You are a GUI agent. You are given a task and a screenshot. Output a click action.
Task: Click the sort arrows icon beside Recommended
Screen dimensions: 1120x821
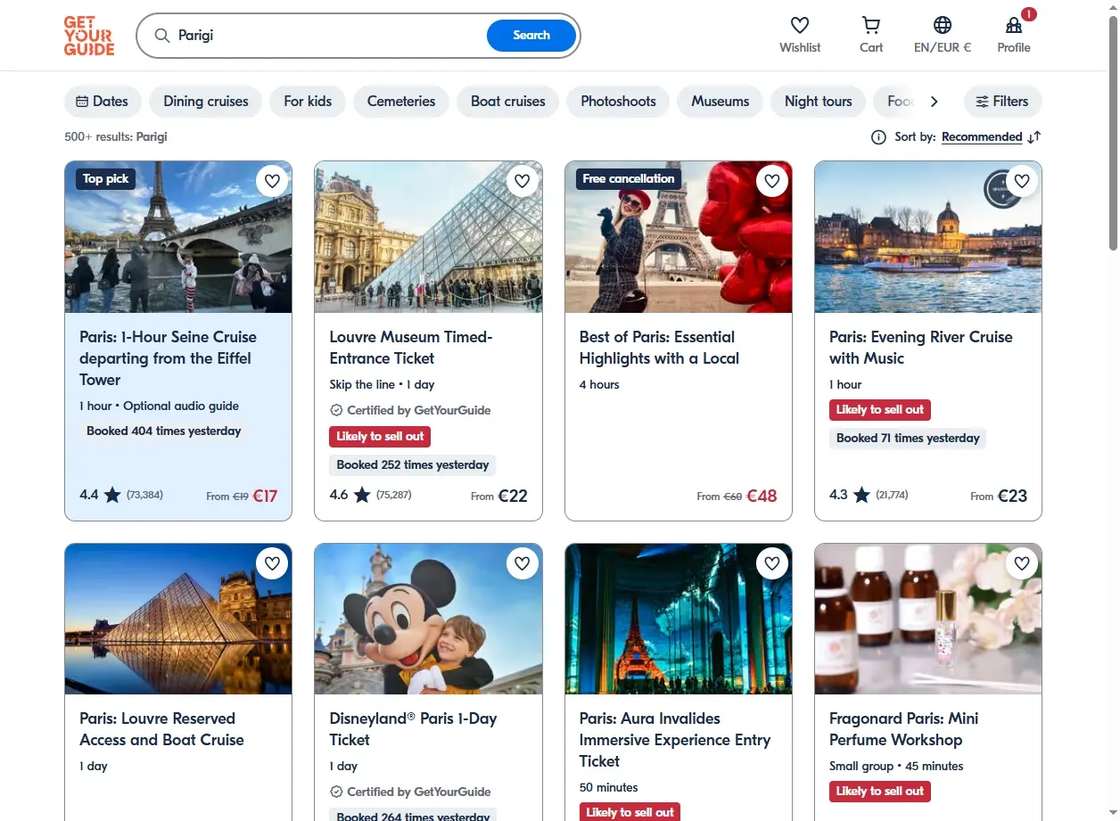coord(1034,137)
